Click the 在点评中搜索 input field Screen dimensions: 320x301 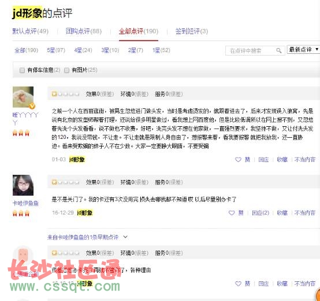252,50
